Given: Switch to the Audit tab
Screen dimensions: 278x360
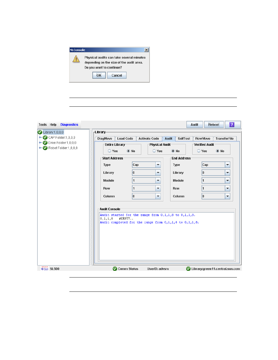Looking at the screenshot, I should tap(168, 139).
